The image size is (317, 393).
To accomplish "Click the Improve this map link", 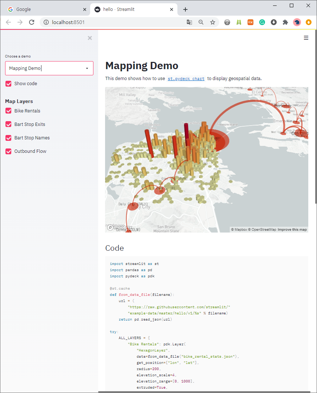I will click(292, 230).
